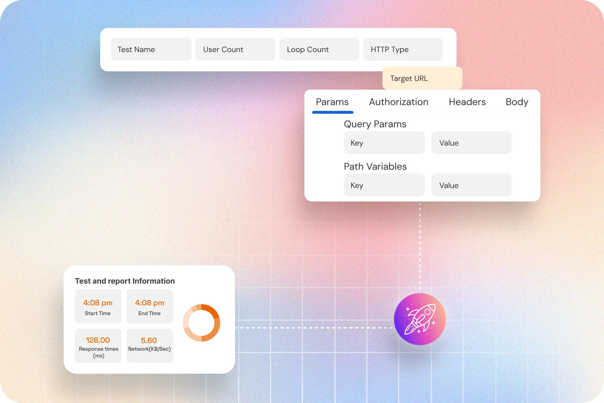Image resolution: width=604 pixels, height=403 pixels.
Task: Open the Authorization tab
Action: tap(398, 102)
